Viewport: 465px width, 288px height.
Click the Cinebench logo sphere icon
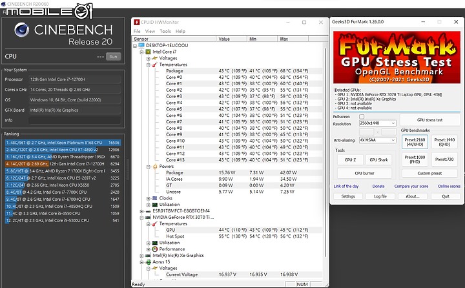pyautogui.click(x=22, y=30)
